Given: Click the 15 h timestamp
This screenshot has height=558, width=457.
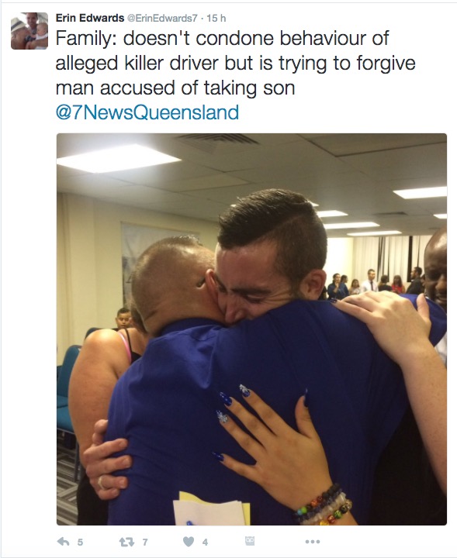Looking at the screenshot, I should coord(216,18).
